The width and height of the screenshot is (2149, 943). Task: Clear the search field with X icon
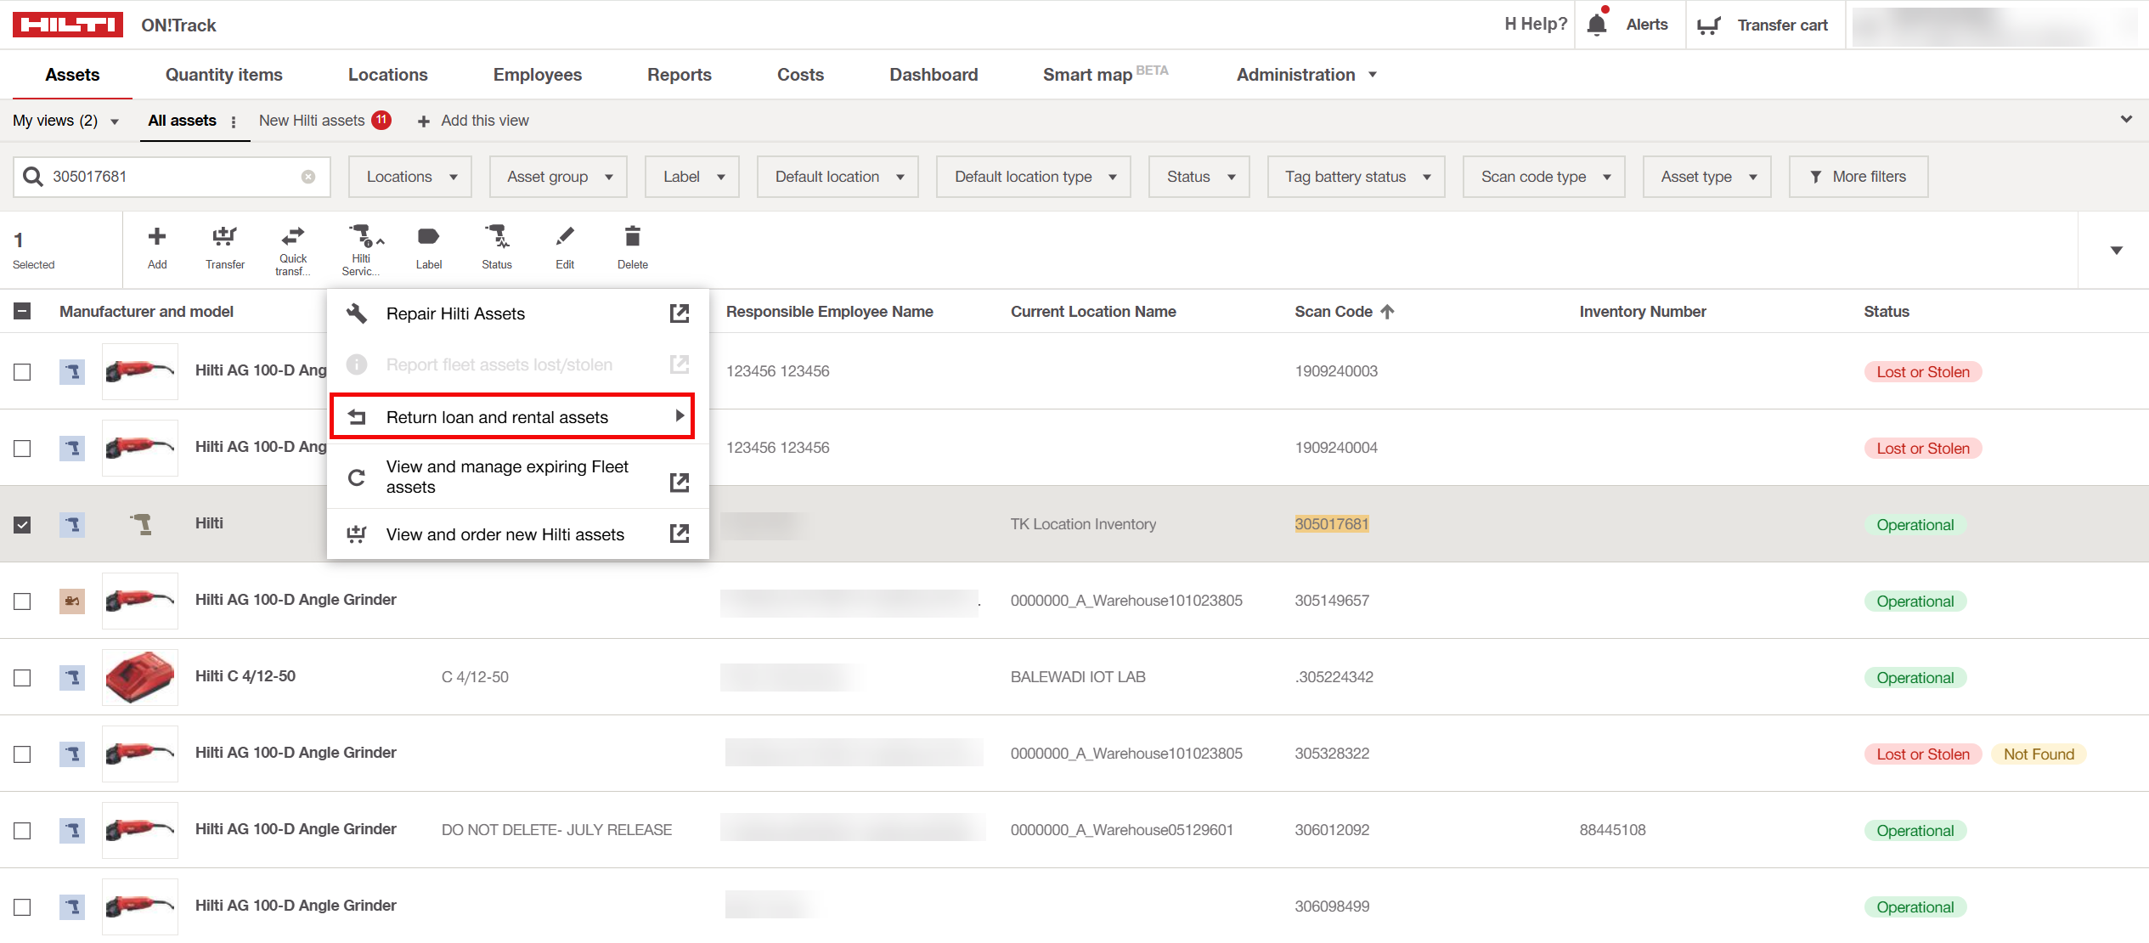coord(308,177)
